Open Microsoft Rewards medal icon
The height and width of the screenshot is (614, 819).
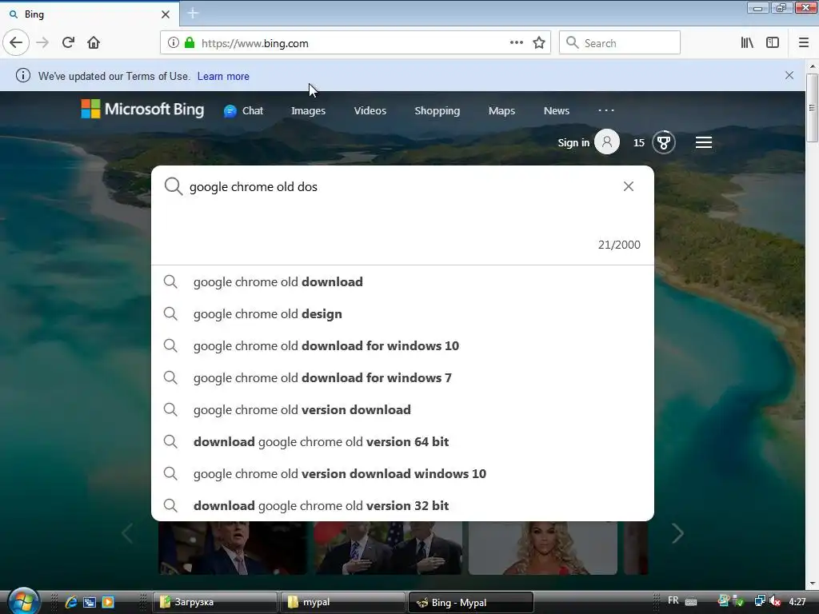click(663, 142)
